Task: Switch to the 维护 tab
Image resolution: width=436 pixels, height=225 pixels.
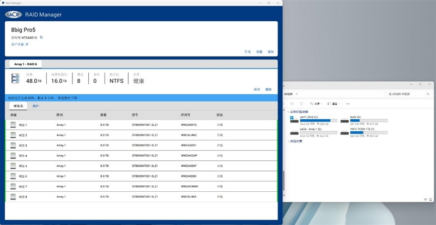Action: click(x=35, y=106)
